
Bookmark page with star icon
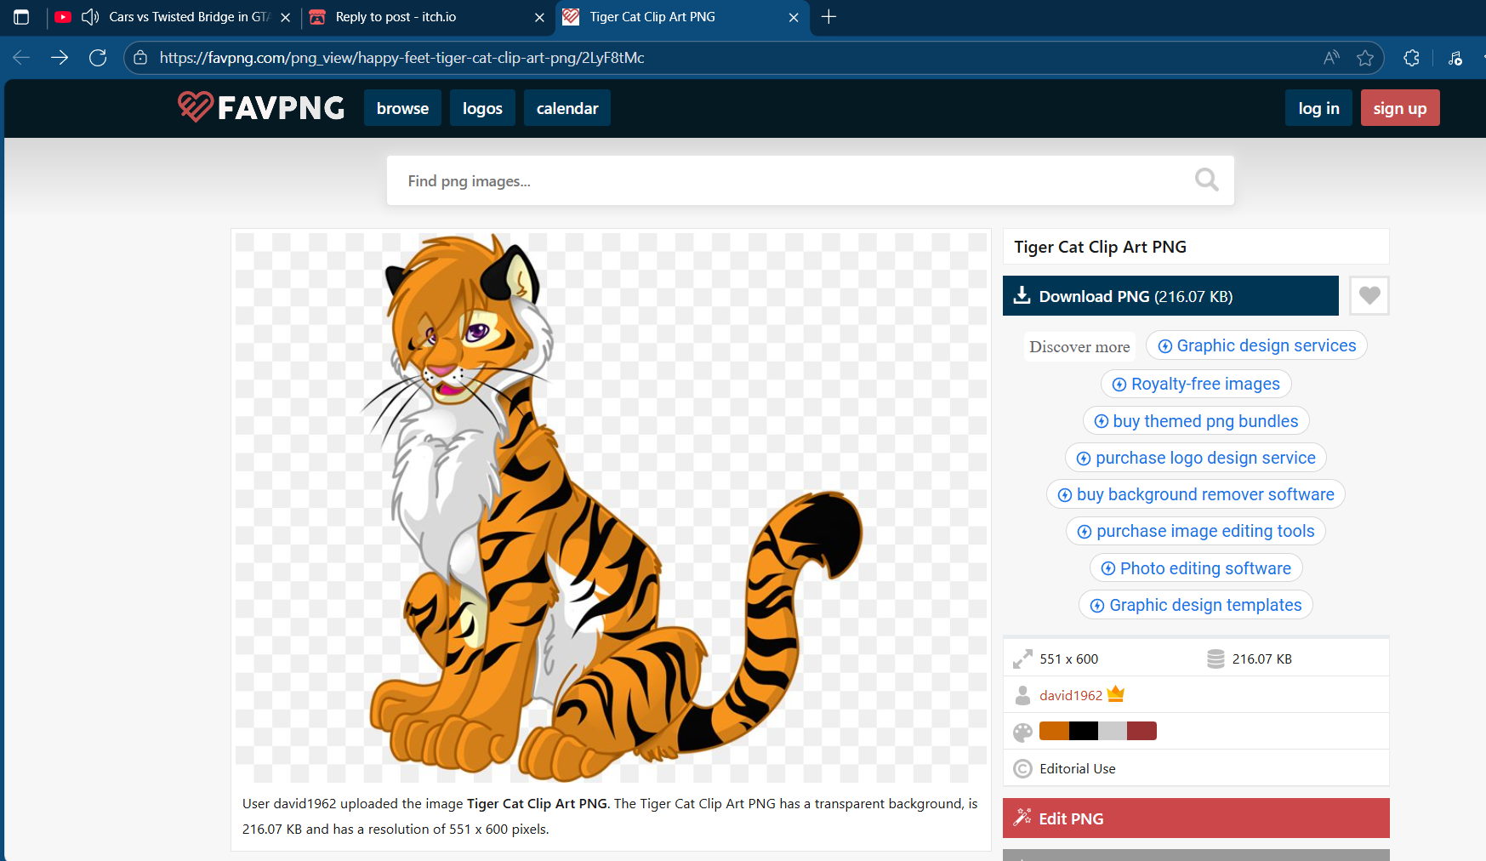click(1365, 58)
